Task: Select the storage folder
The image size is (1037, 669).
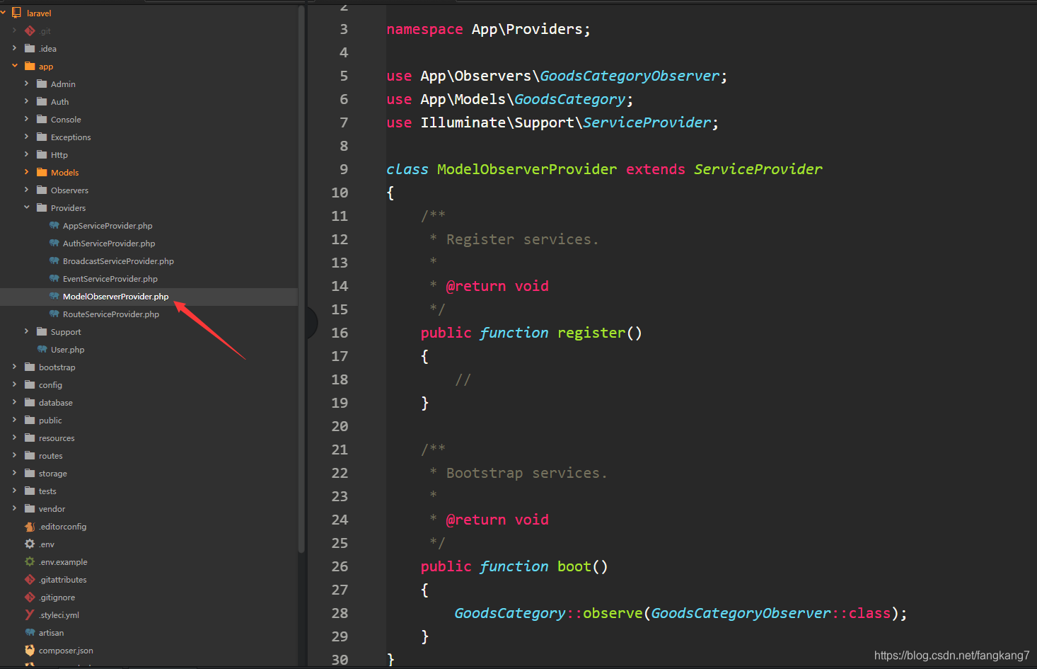Action: point(53,474)
